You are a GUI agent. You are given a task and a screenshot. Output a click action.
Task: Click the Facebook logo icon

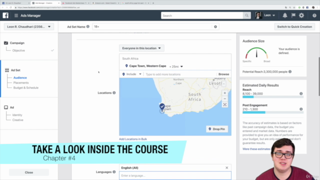tap(5, 15)
